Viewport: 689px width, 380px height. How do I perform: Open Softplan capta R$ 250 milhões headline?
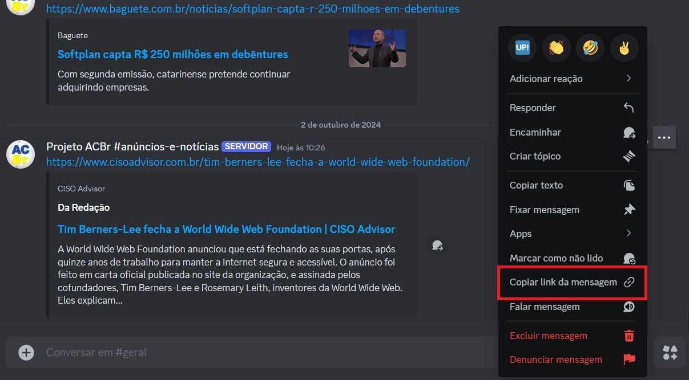pyautogui.click(x=173, y=55)
